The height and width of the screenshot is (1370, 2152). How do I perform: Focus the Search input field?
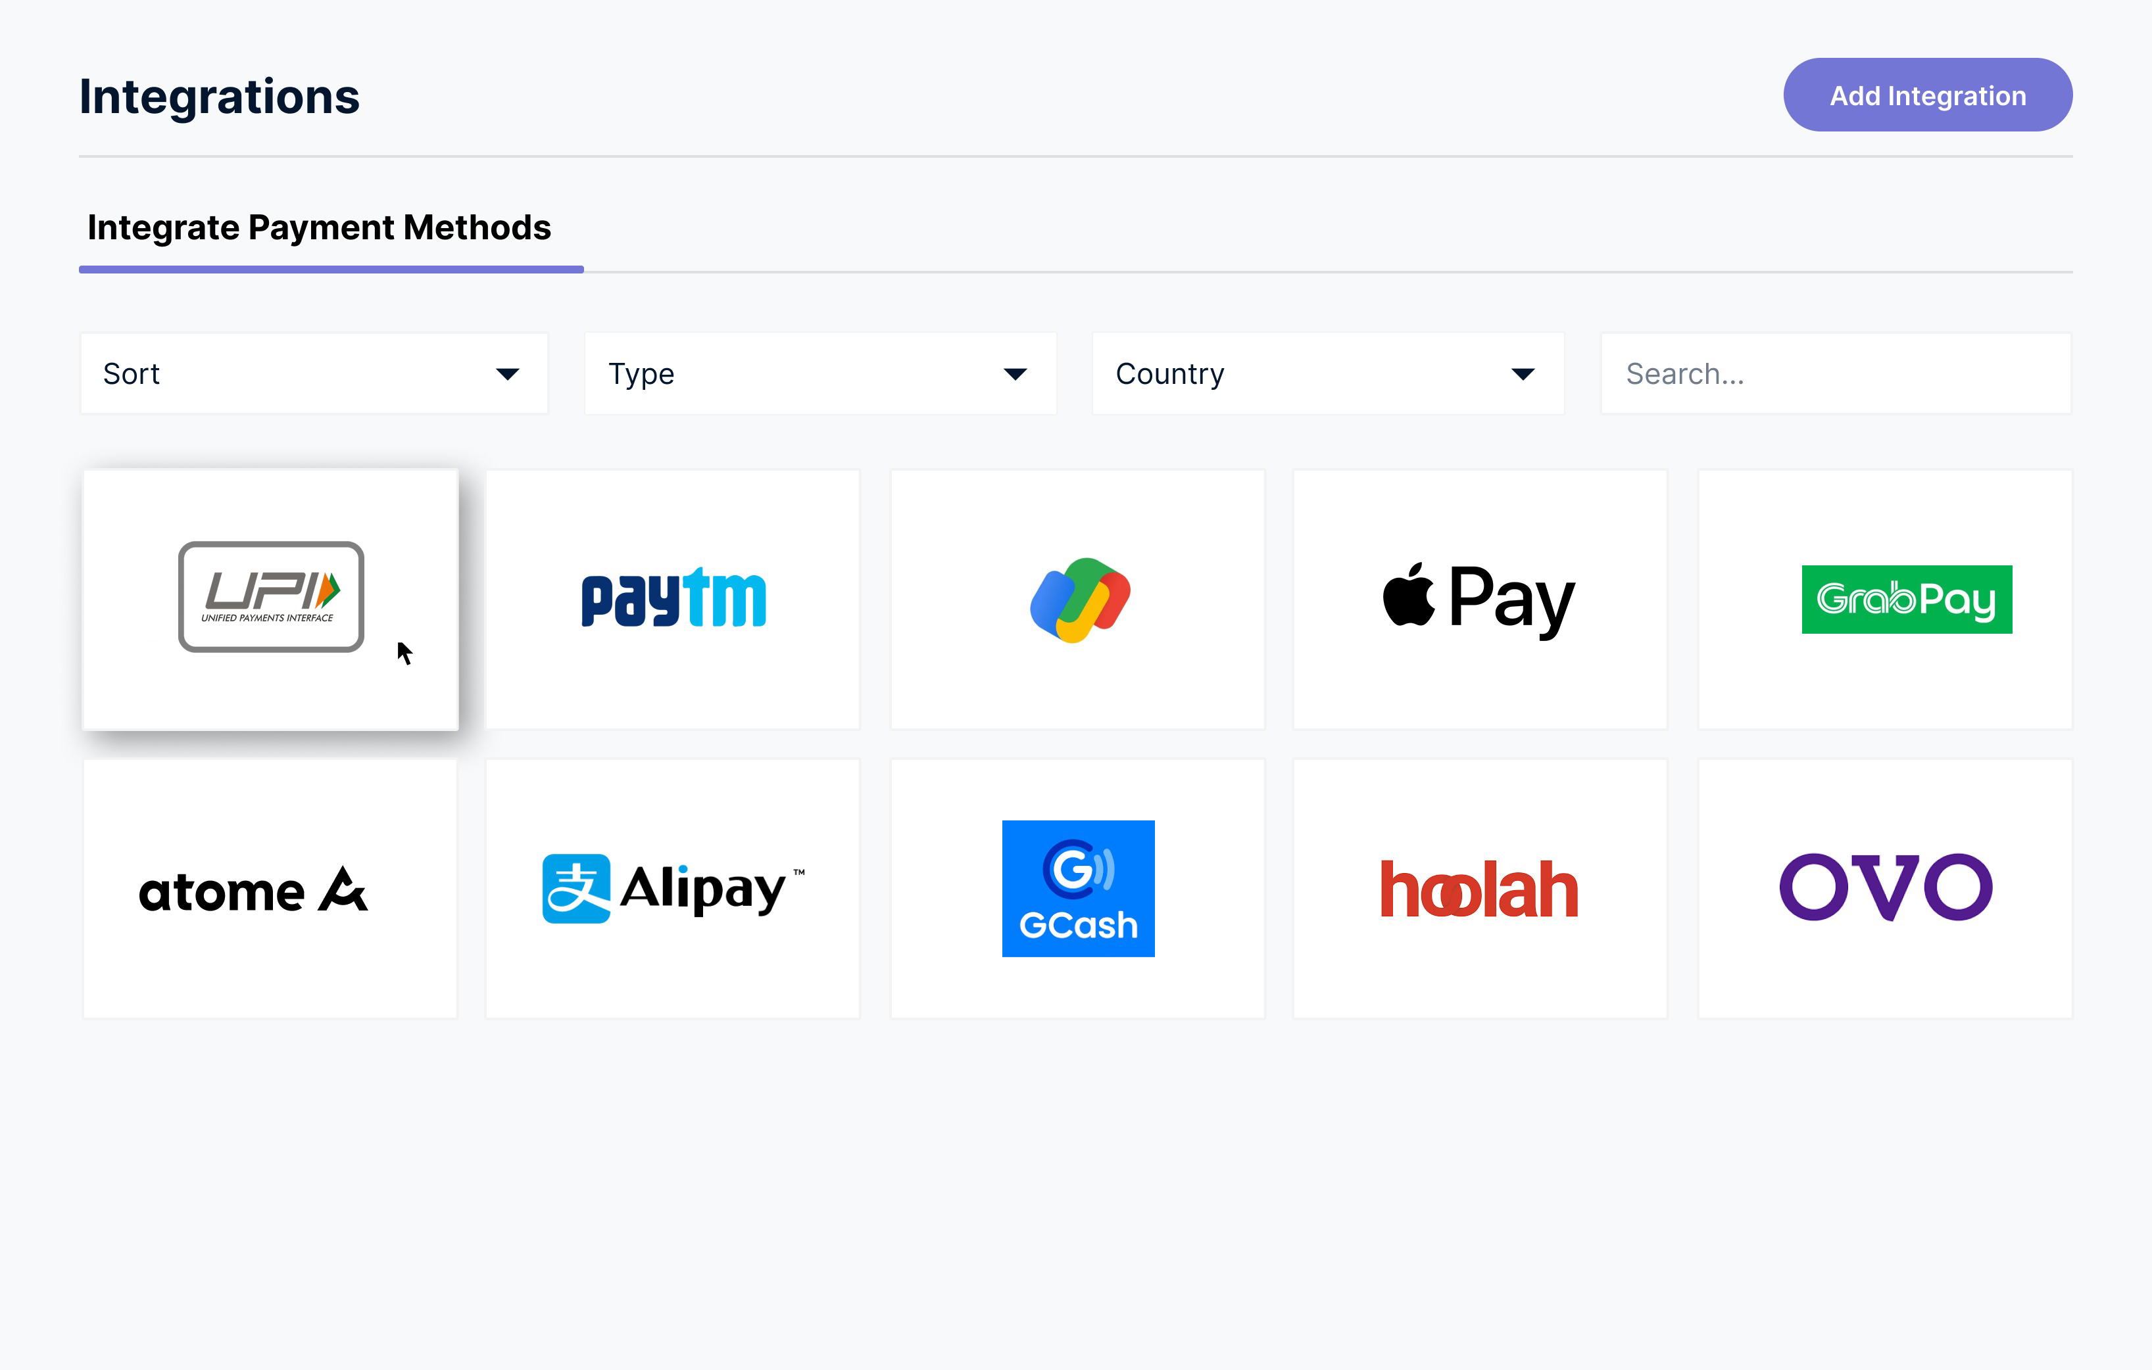click(x=1836, y=373)
